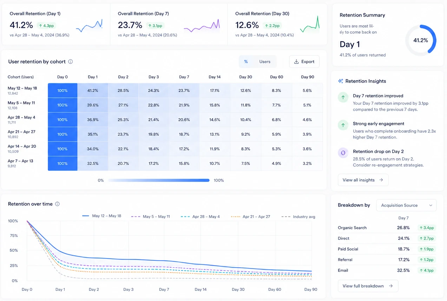Screen dimensions: 447x301
Task: Open the Acquisition Source dropdown
Action: pos(406,205)
